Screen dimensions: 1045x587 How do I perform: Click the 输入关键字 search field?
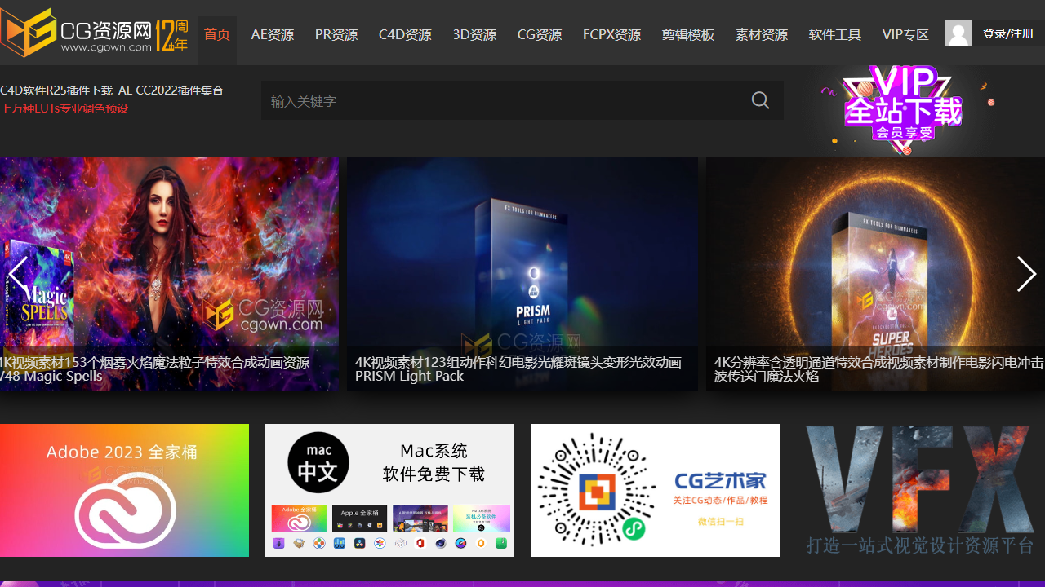[502, 100]
